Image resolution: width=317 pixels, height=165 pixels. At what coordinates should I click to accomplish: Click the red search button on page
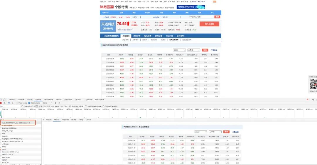(x=217, y=17)
